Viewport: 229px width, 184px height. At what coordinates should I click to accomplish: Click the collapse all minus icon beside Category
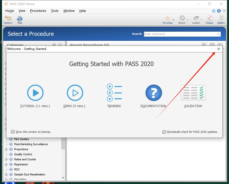60,45
